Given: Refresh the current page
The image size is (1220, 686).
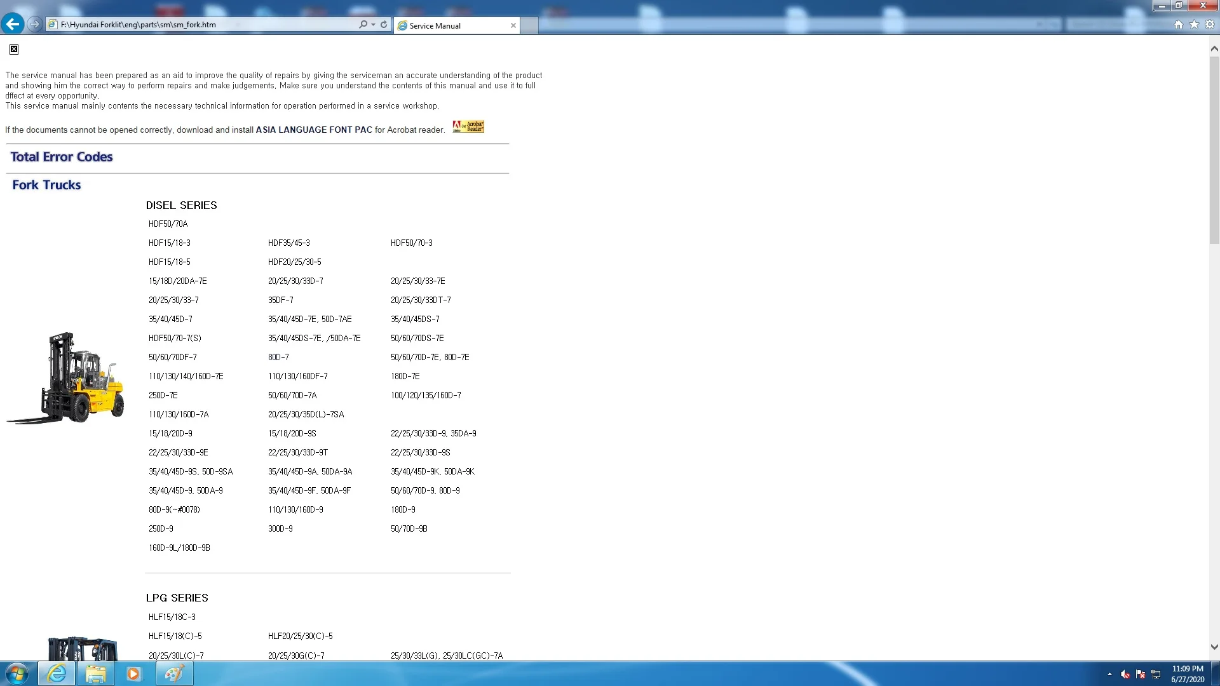Looking at the screenshot, I should 384,24.
